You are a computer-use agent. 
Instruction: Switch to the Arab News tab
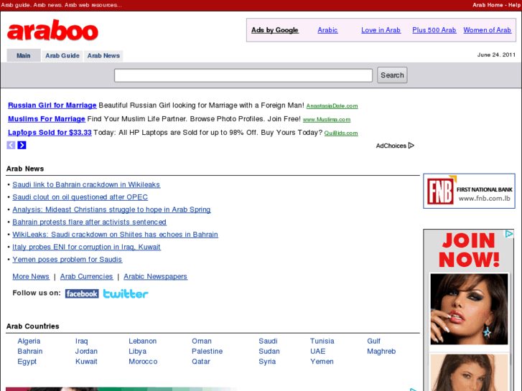[x=103, y=55]
